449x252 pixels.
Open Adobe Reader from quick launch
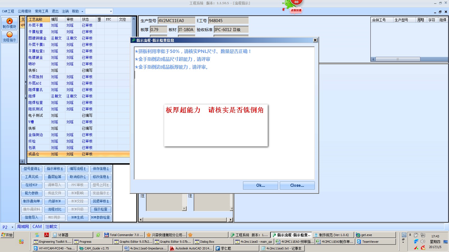[47, 235]
